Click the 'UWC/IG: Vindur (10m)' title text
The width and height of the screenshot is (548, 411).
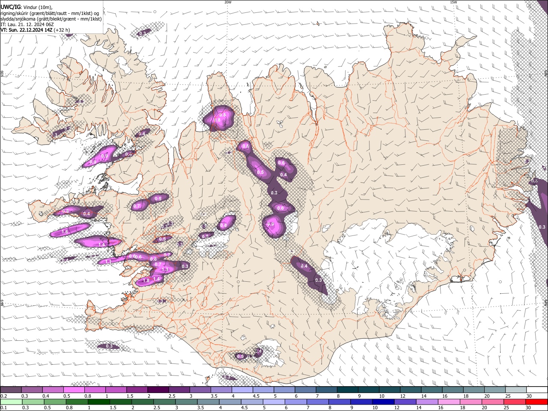pyautogui.click(x=27, y=6)
